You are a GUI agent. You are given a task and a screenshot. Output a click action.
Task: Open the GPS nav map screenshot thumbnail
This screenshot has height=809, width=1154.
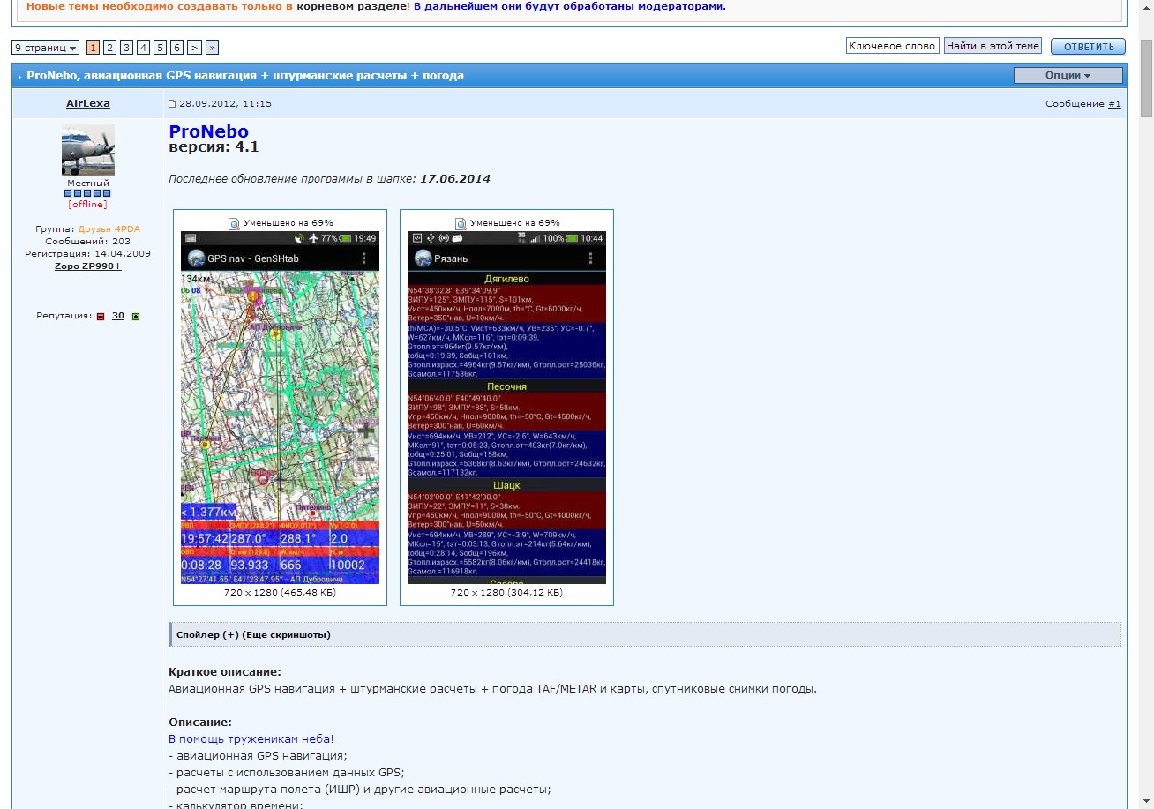[280, 408]
